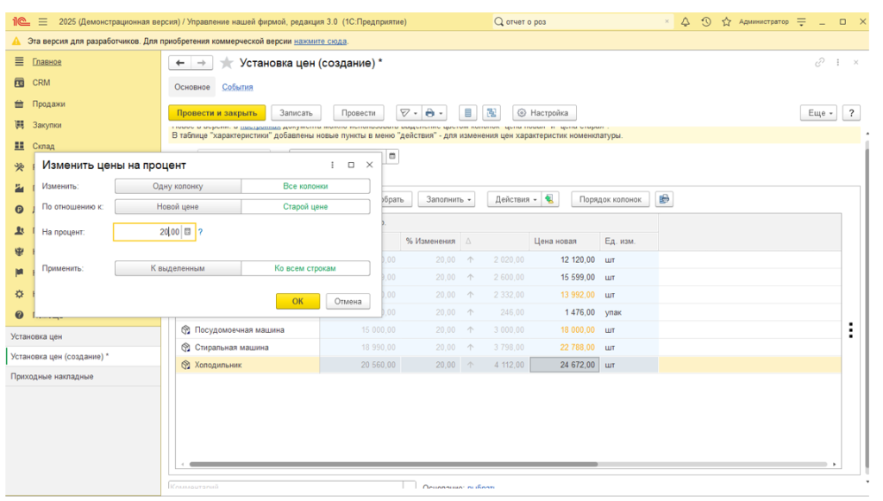Viewport: 883px width, 501px height.
Task: Click the notifications bell icon
Action: pos(686,22)
